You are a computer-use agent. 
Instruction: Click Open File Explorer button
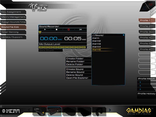(79, 78)
